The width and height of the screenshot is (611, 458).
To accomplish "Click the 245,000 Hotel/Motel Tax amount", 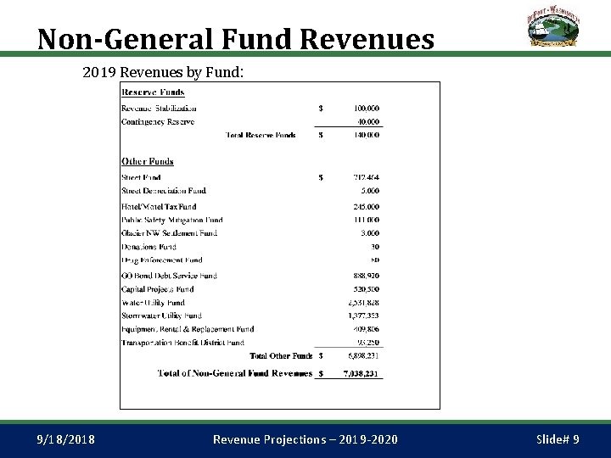I will (x=367, y=207).
